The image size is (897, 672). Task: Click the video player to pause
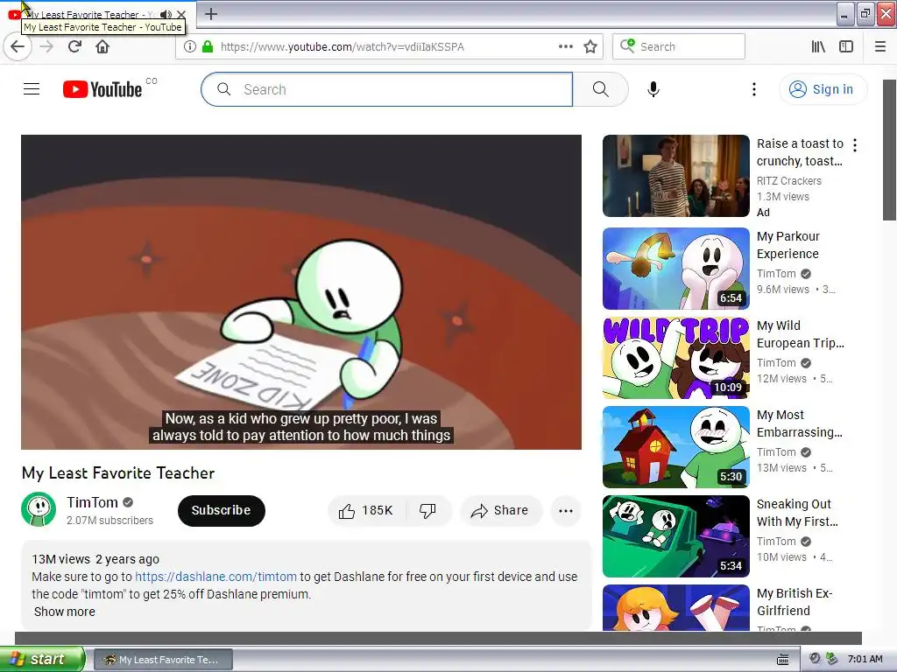pyautogui.click(x=301, y=292)
